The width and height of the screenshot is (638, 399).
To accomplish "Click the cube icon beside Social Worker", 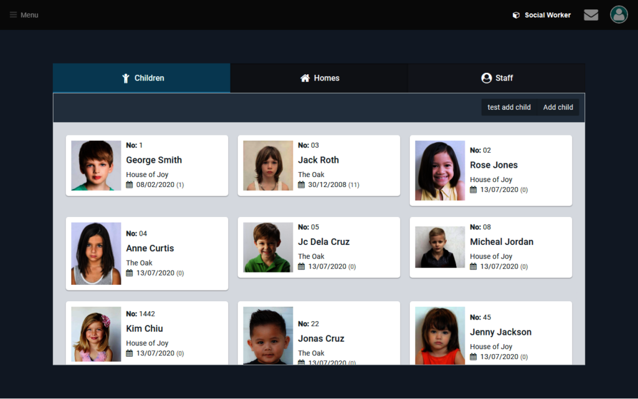I will pos(516,15).
